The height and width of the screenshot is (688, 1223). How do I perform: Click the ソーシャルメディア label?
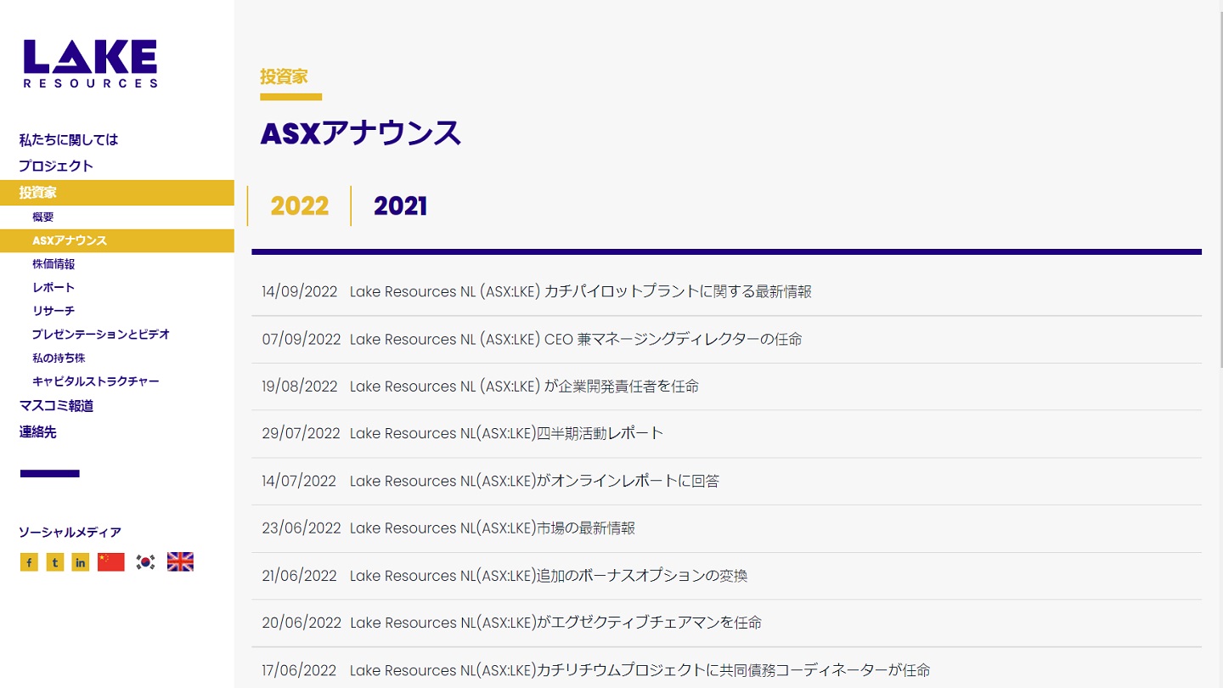(70, 533)
